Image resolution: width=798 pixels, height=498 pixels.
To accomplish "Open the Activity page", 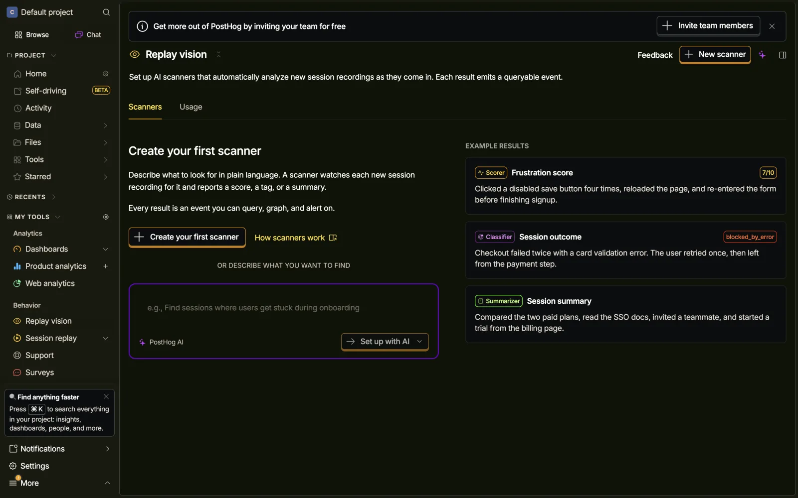I will click(38, 108).
